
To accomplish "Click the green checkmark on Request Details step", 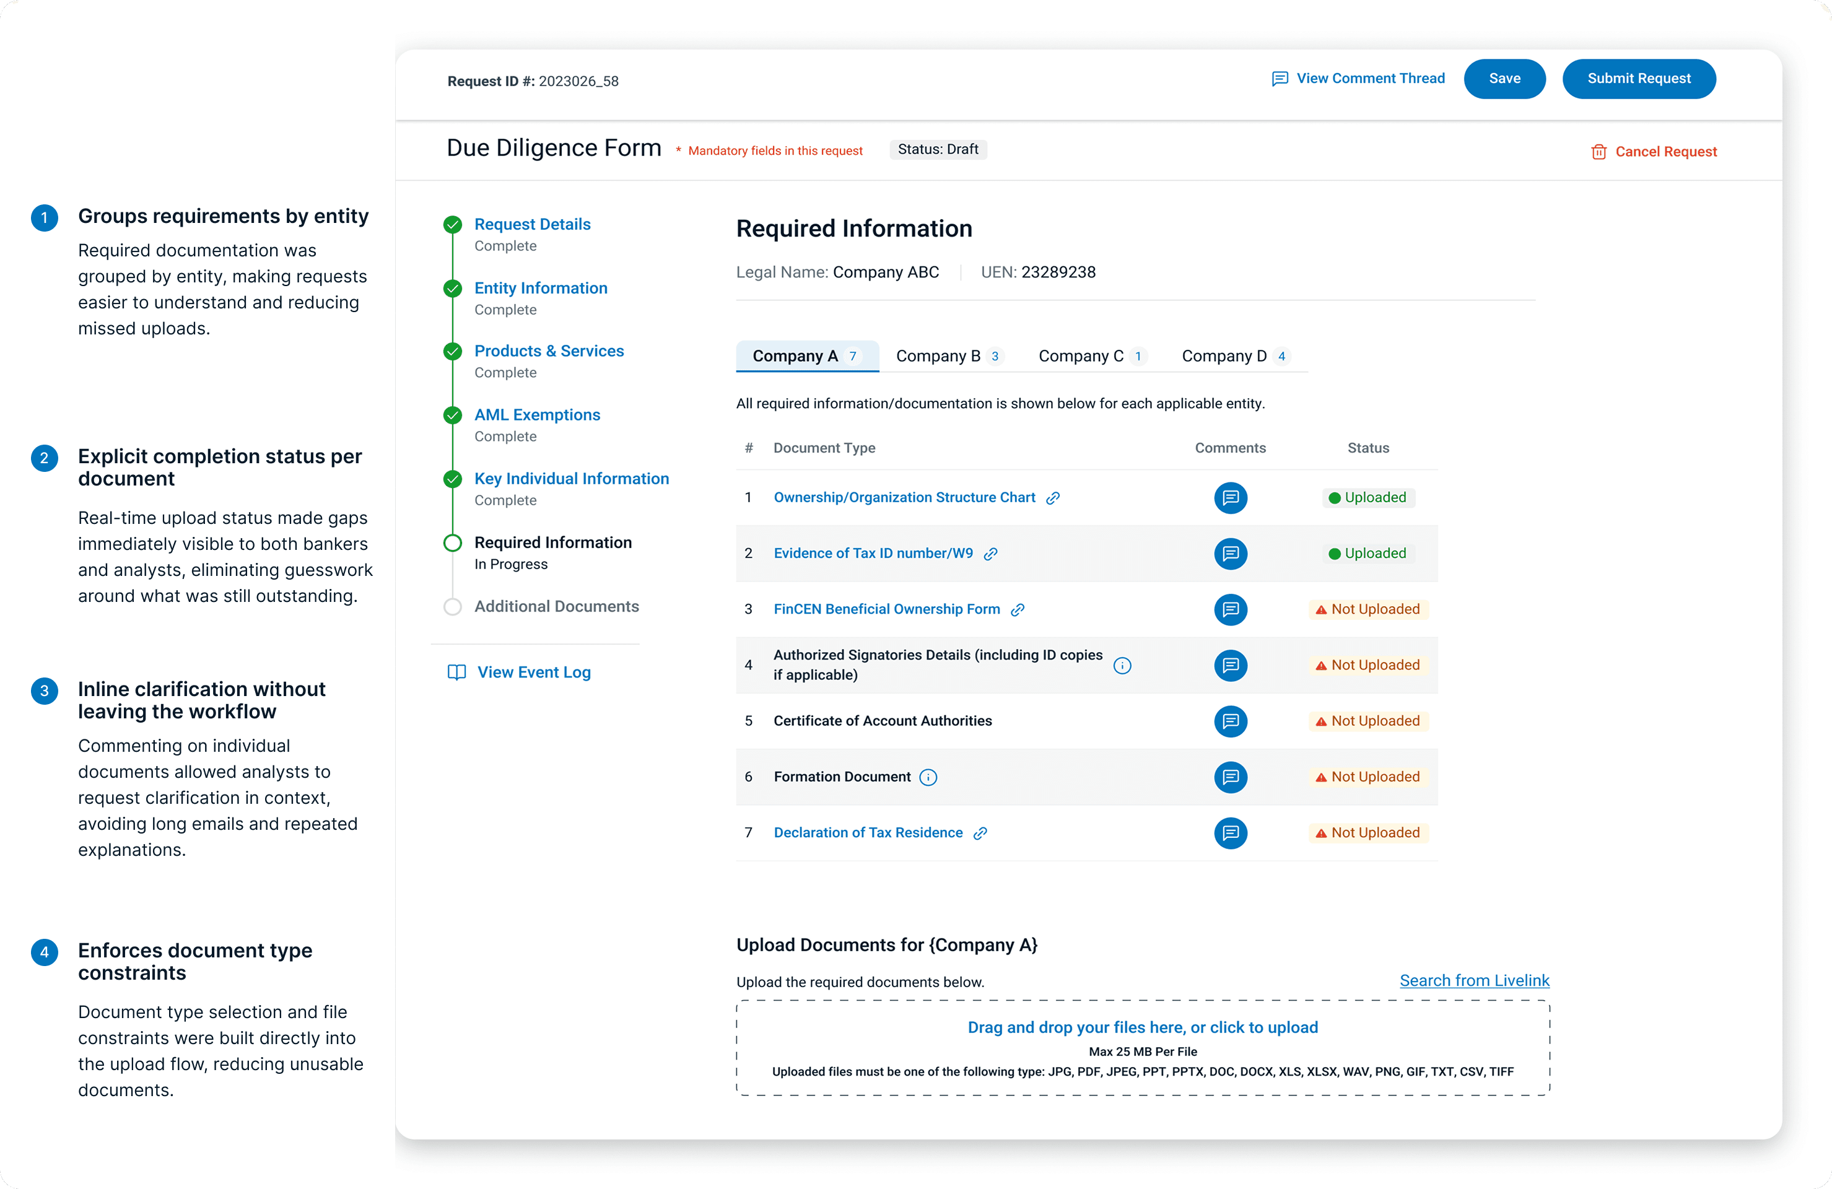I will 452,225.
